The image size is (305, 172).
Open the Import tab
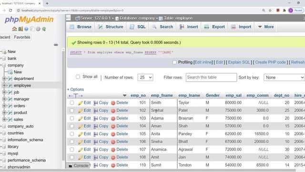pyautogui.click(x=241, y=27)
